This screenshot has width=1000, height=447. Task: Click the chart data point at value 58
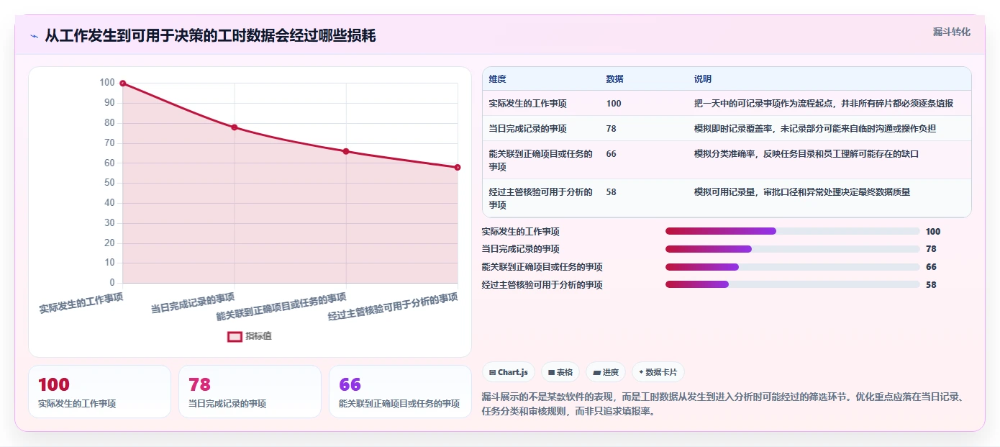pyautogui.click(x=458, y=167)
